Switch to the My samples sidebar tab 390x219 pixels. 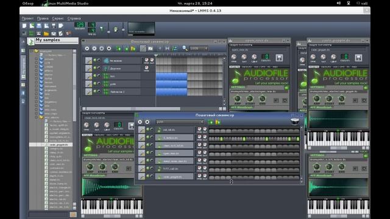(x=23, y=68)
